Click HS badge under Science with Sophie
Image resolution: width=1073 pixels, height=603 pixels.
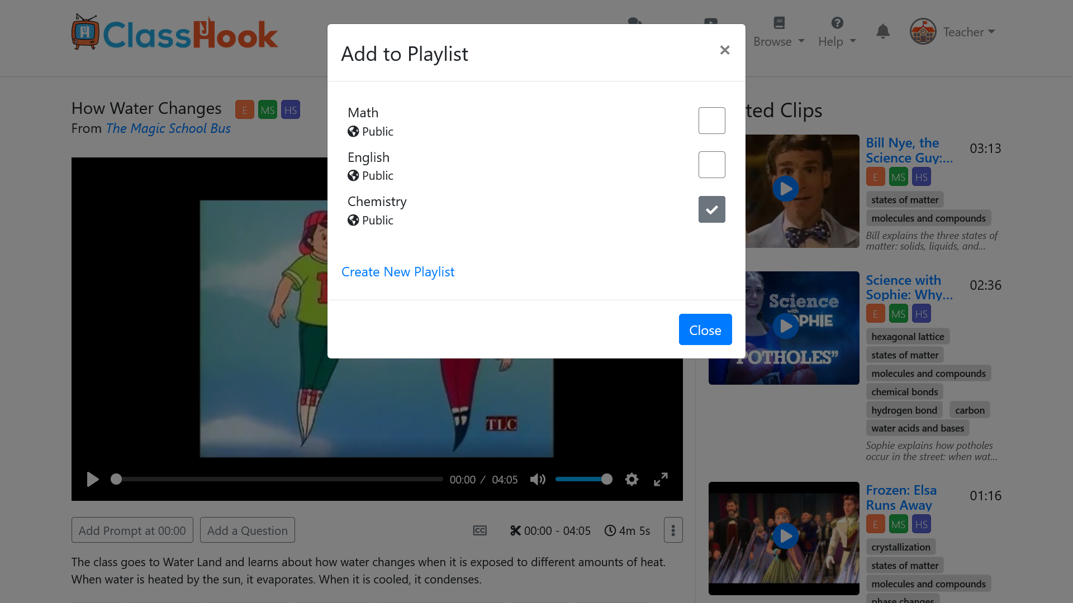tap(922, 314)
